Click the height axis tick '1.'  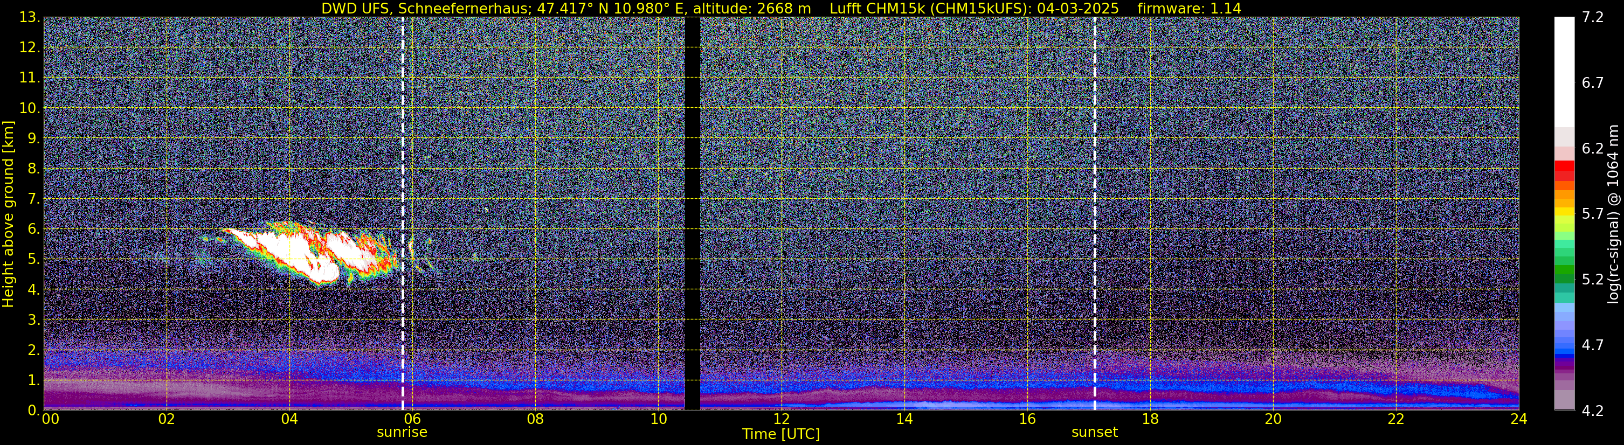(x=34, y=380)
